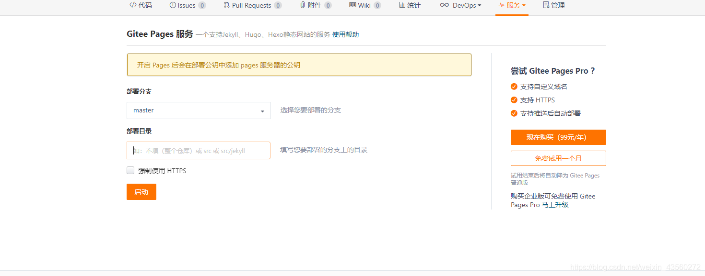Focus the 部署目录 directory input field
The image size is (705, 276).
coord(199,151)
